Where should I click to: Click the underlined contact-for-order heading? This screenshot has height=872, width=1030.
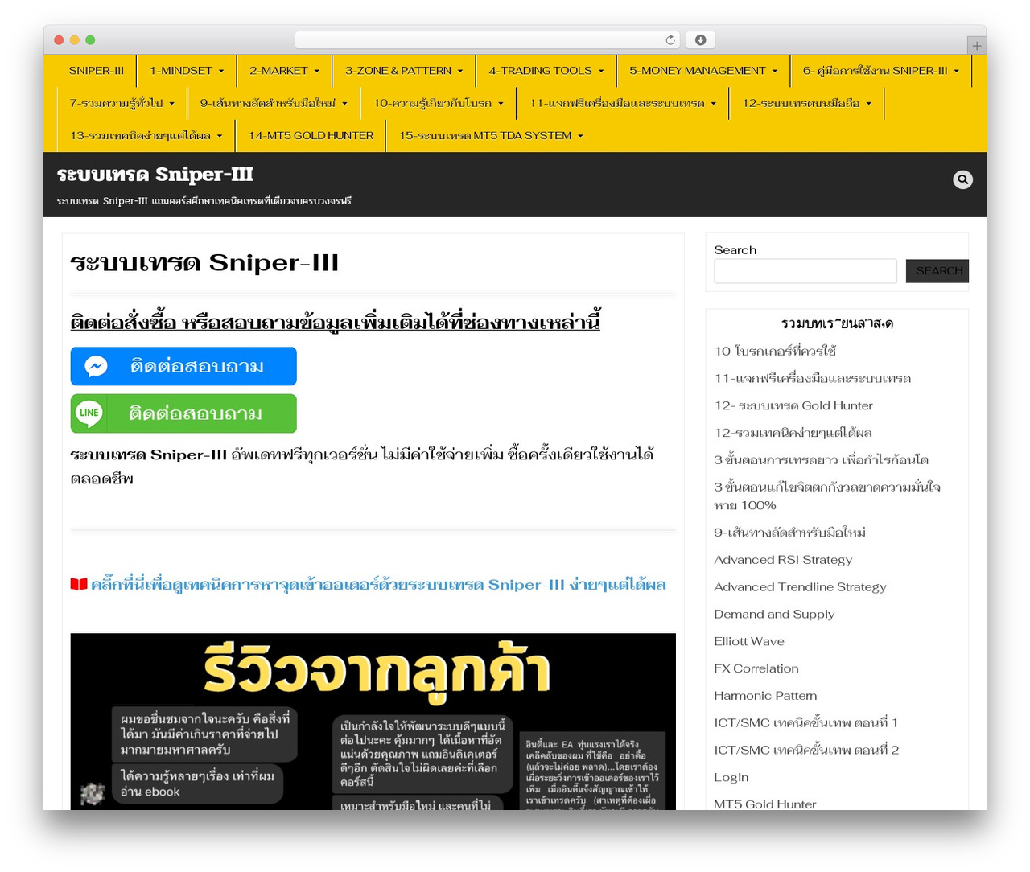336,322
